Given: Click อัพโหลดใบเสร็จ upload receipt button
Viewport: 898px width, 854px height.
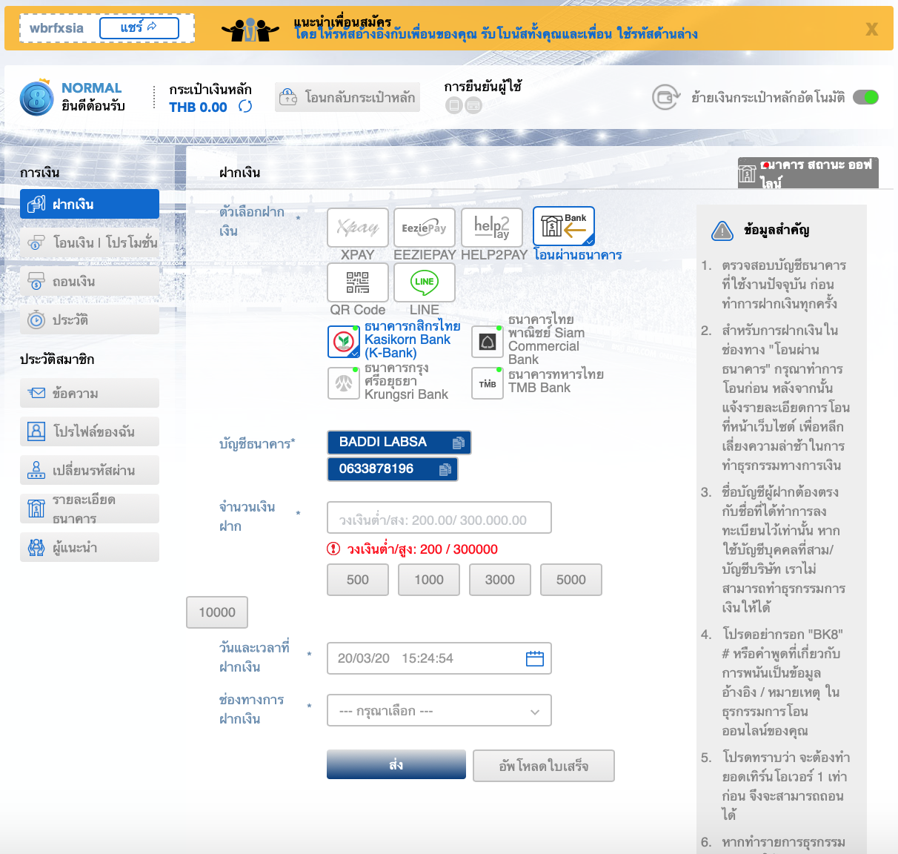Looking at the screenshot, I should pyautogui.click(x=544, y=766).
